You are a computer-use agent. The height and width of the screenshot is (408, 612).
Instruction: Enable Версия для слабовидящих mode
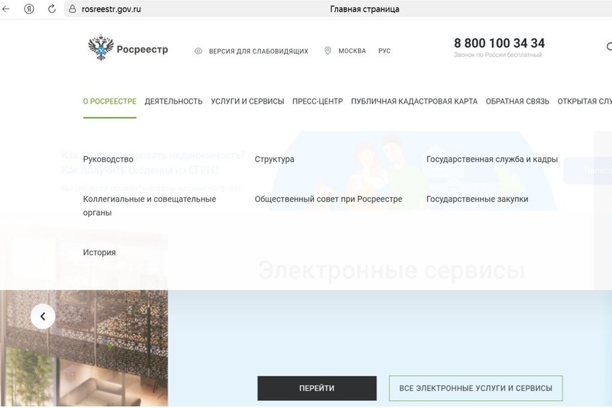(x=259, y=51)
